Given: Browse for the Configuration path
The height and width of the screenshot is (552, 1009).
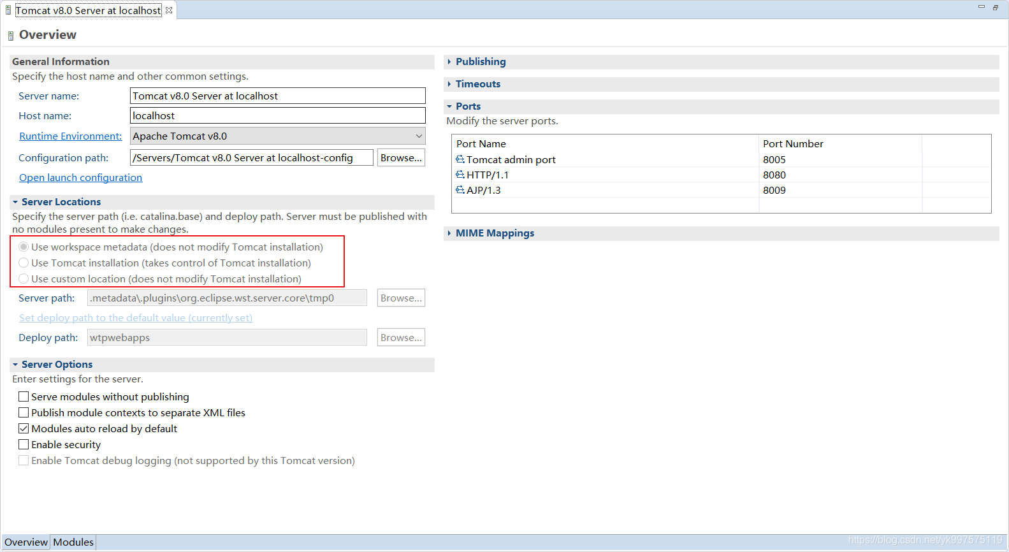Looking at the screenshot, I should 401,157.
